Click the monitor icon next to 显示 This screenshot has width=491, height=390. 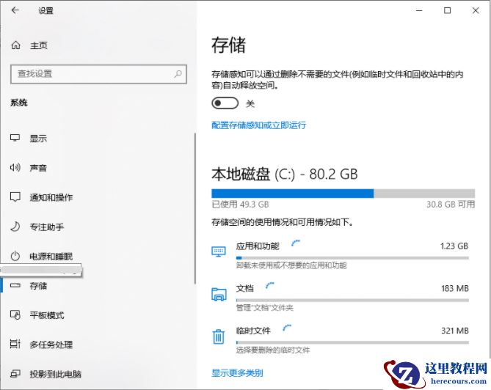(x=15, y=138)
